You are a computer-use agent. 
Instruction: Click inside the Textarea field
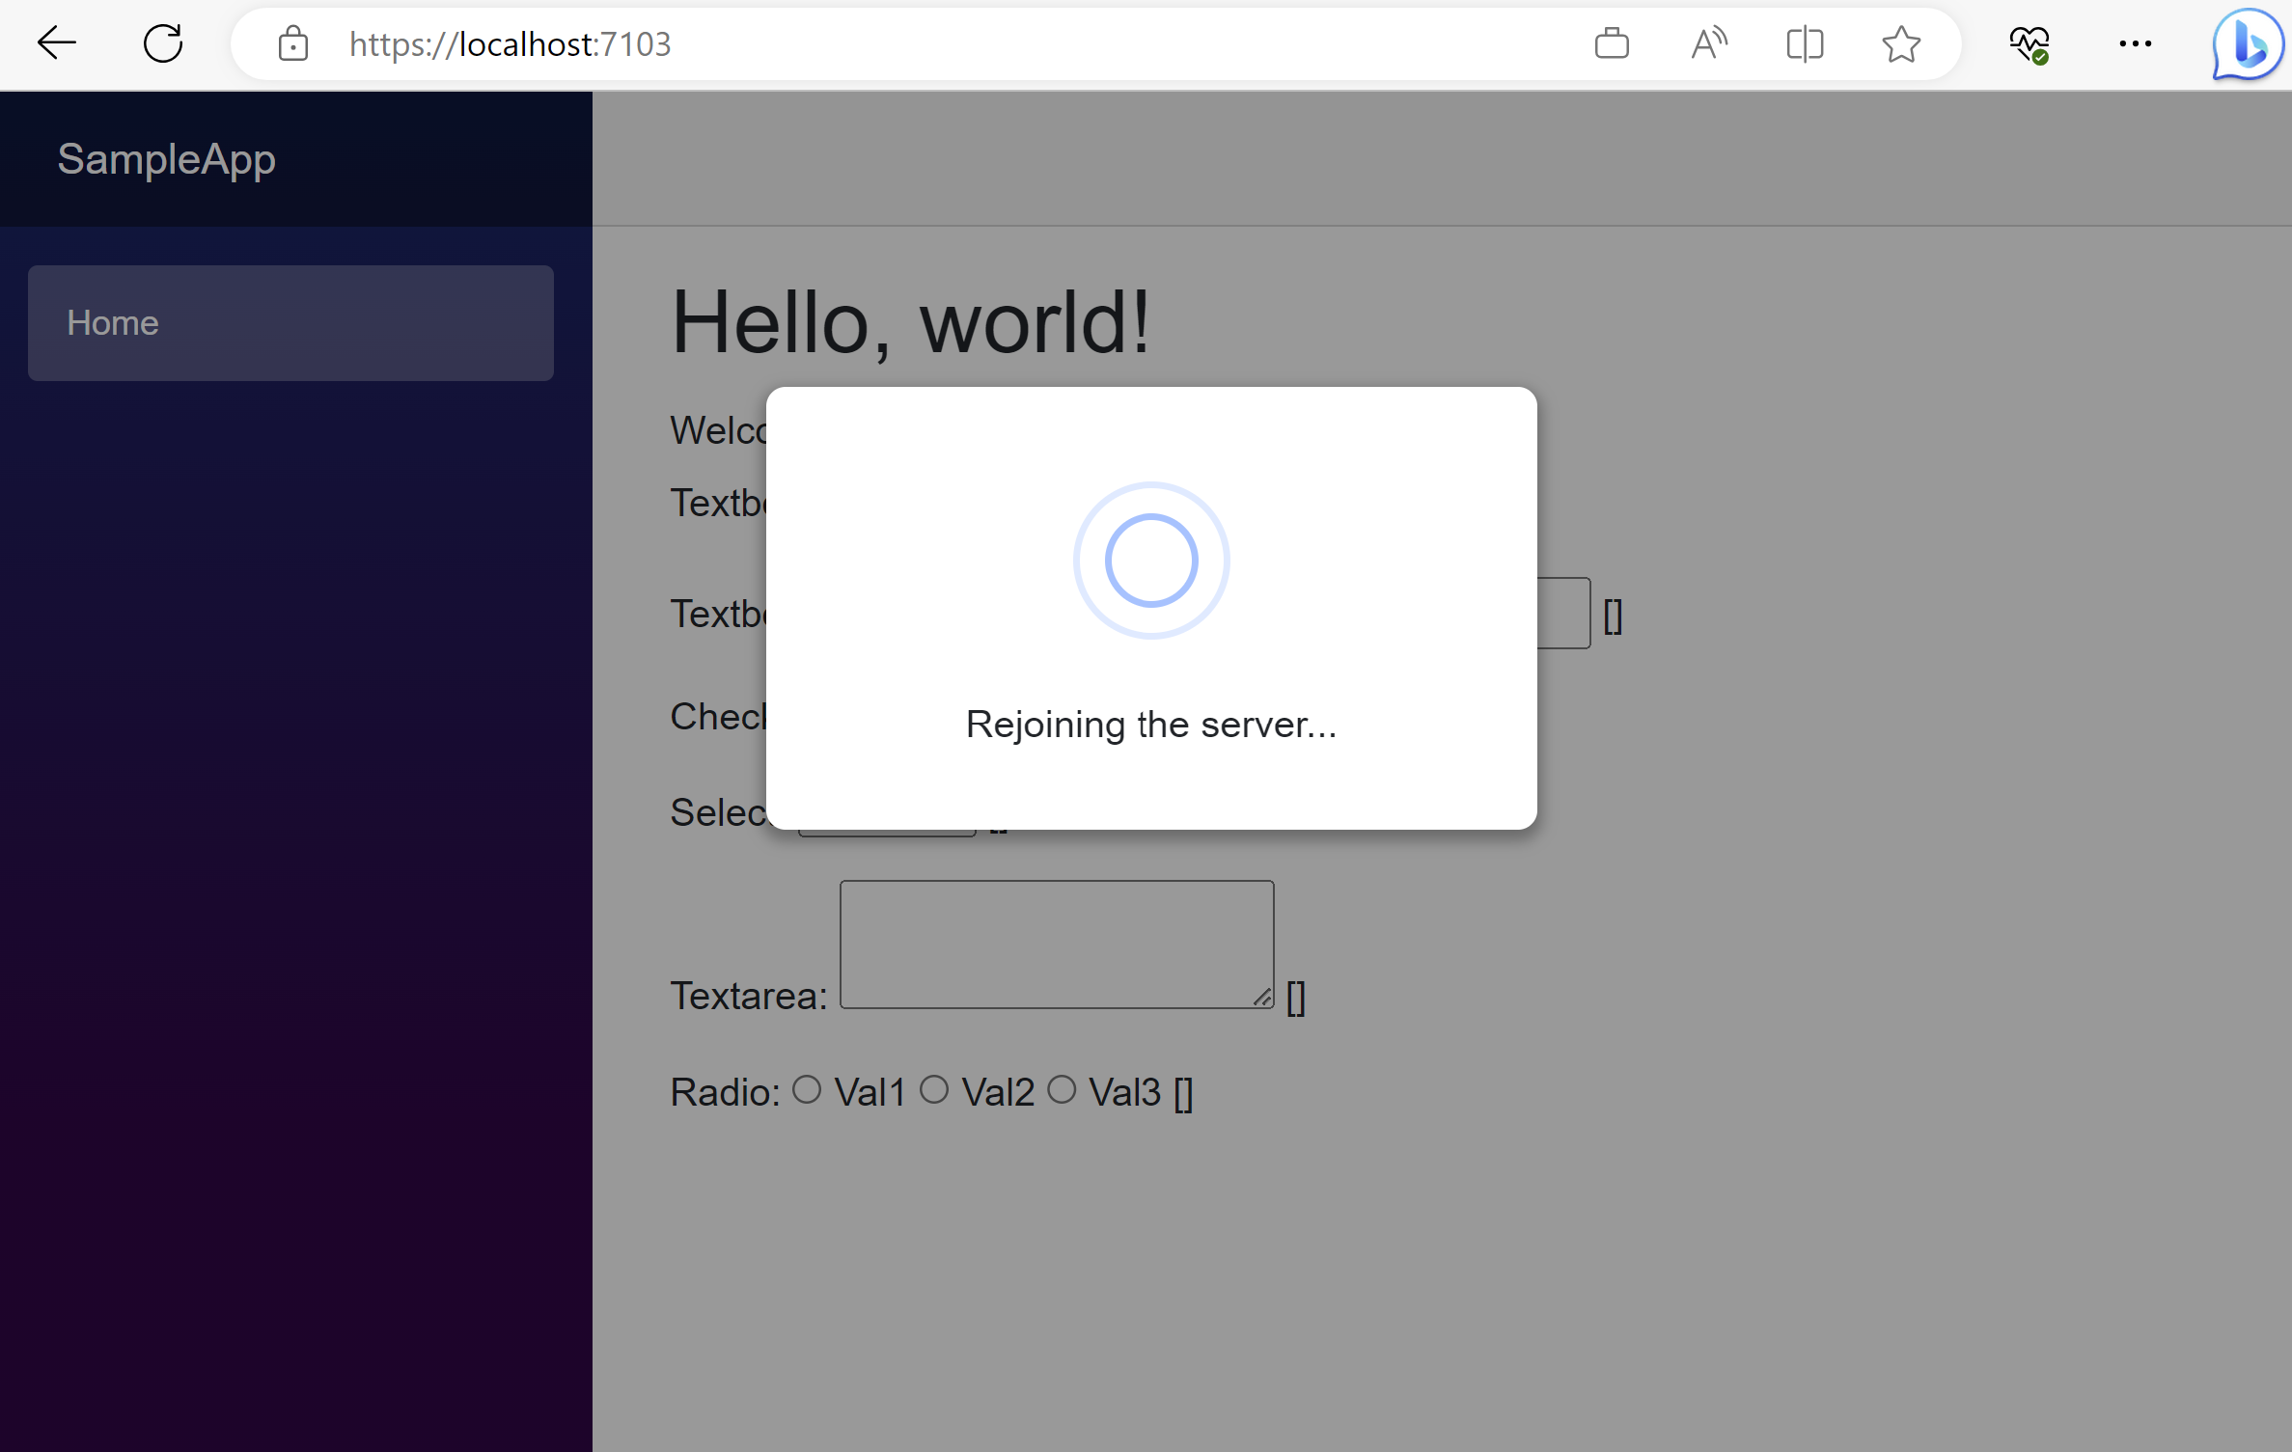(x=1056, y=944)
